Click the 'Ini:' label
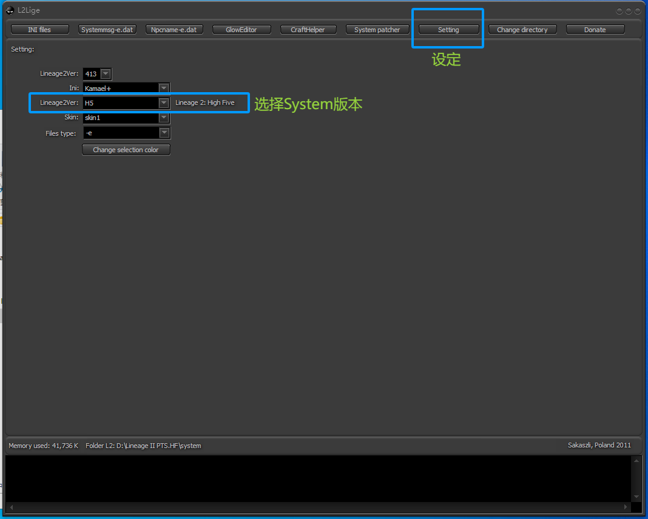 (x=74, y=88)
